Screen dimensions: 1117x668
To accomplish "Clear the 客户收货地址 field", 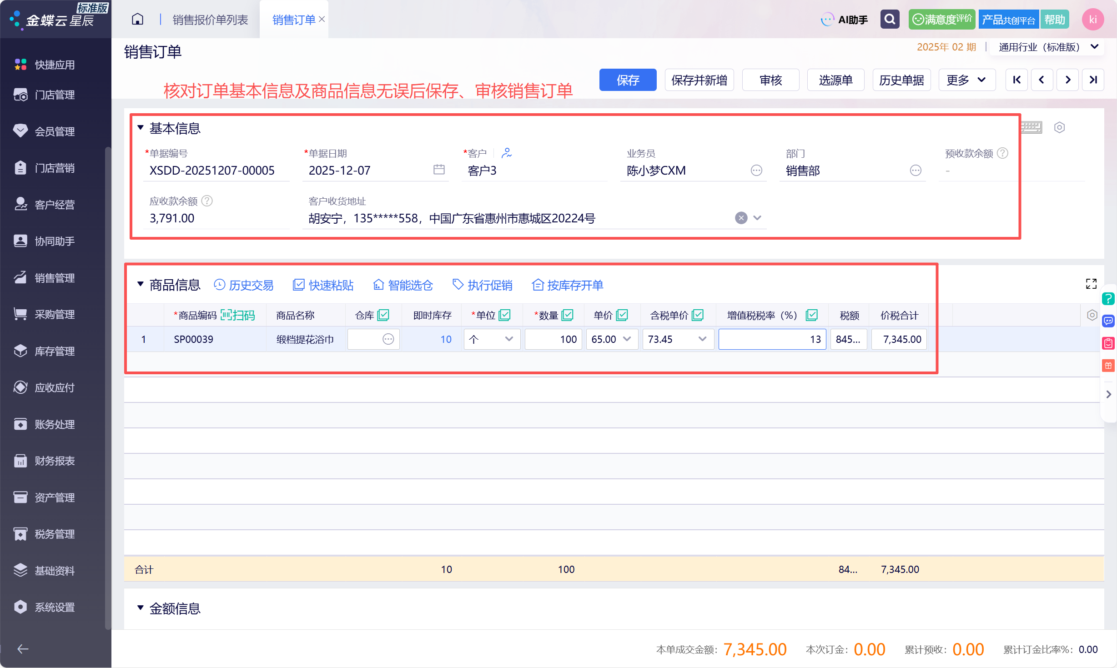I will (x=741, y=218).
